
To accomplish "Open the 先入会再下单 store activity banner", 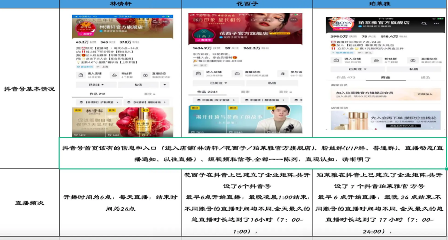I will (386, 120).
